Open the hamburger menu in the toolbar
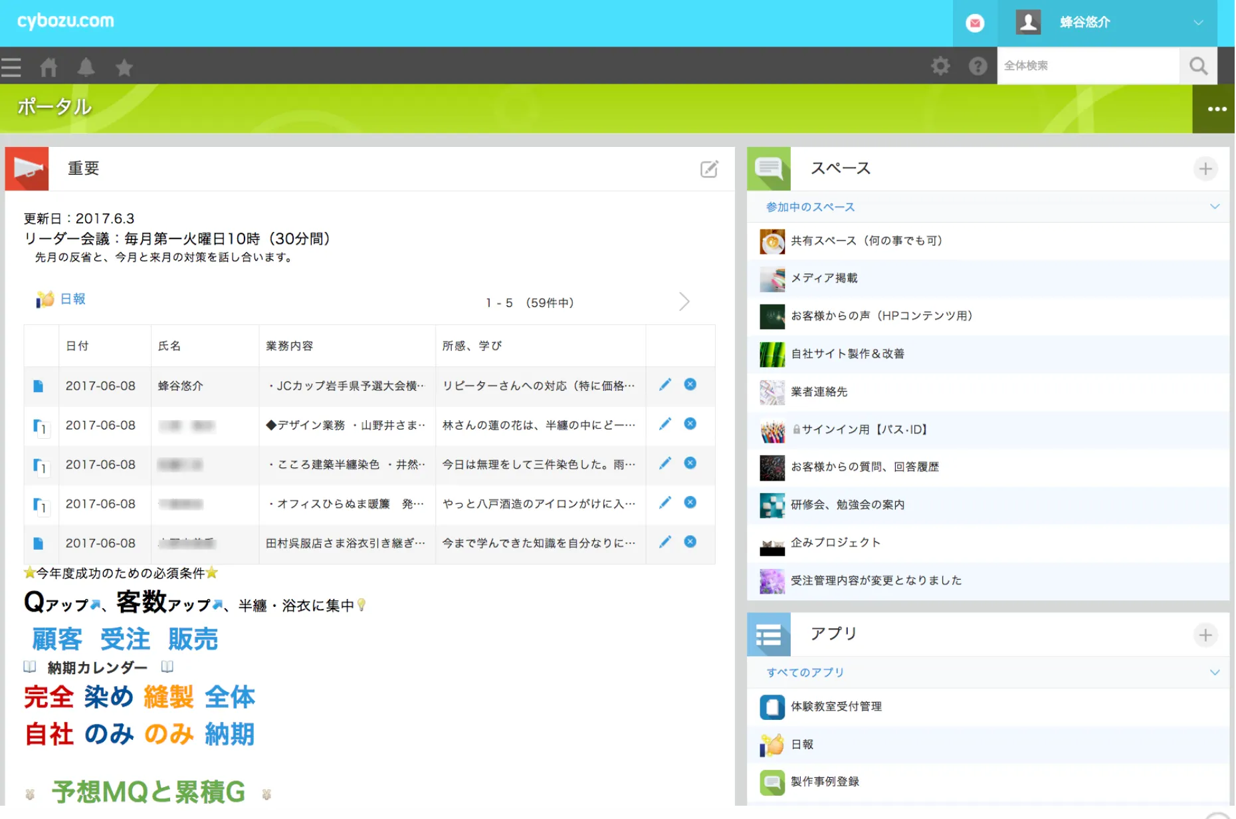 pos(11,67)
